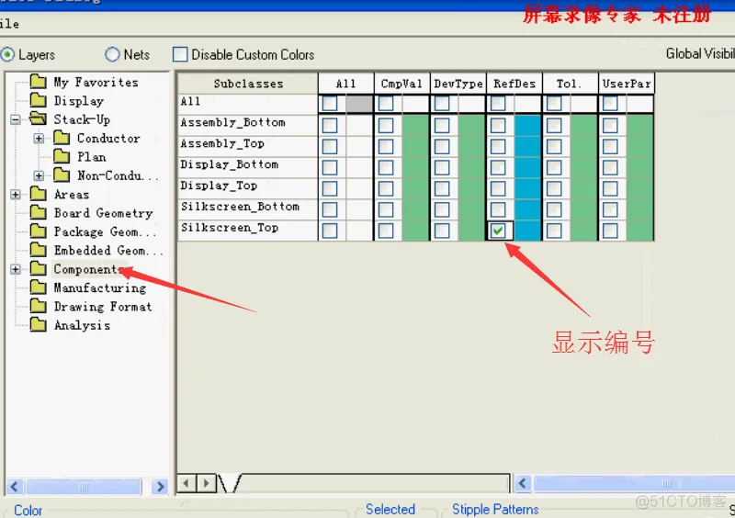Click Assembly_Top RefDes blue color swatch

point(527,145)
